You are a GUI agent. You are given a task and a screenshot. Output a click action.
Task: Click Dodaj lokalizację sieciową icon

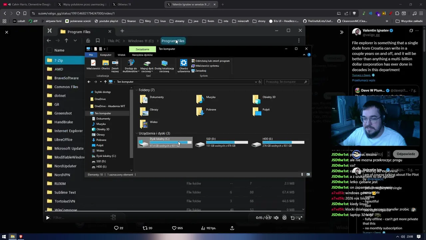[164, 63]
